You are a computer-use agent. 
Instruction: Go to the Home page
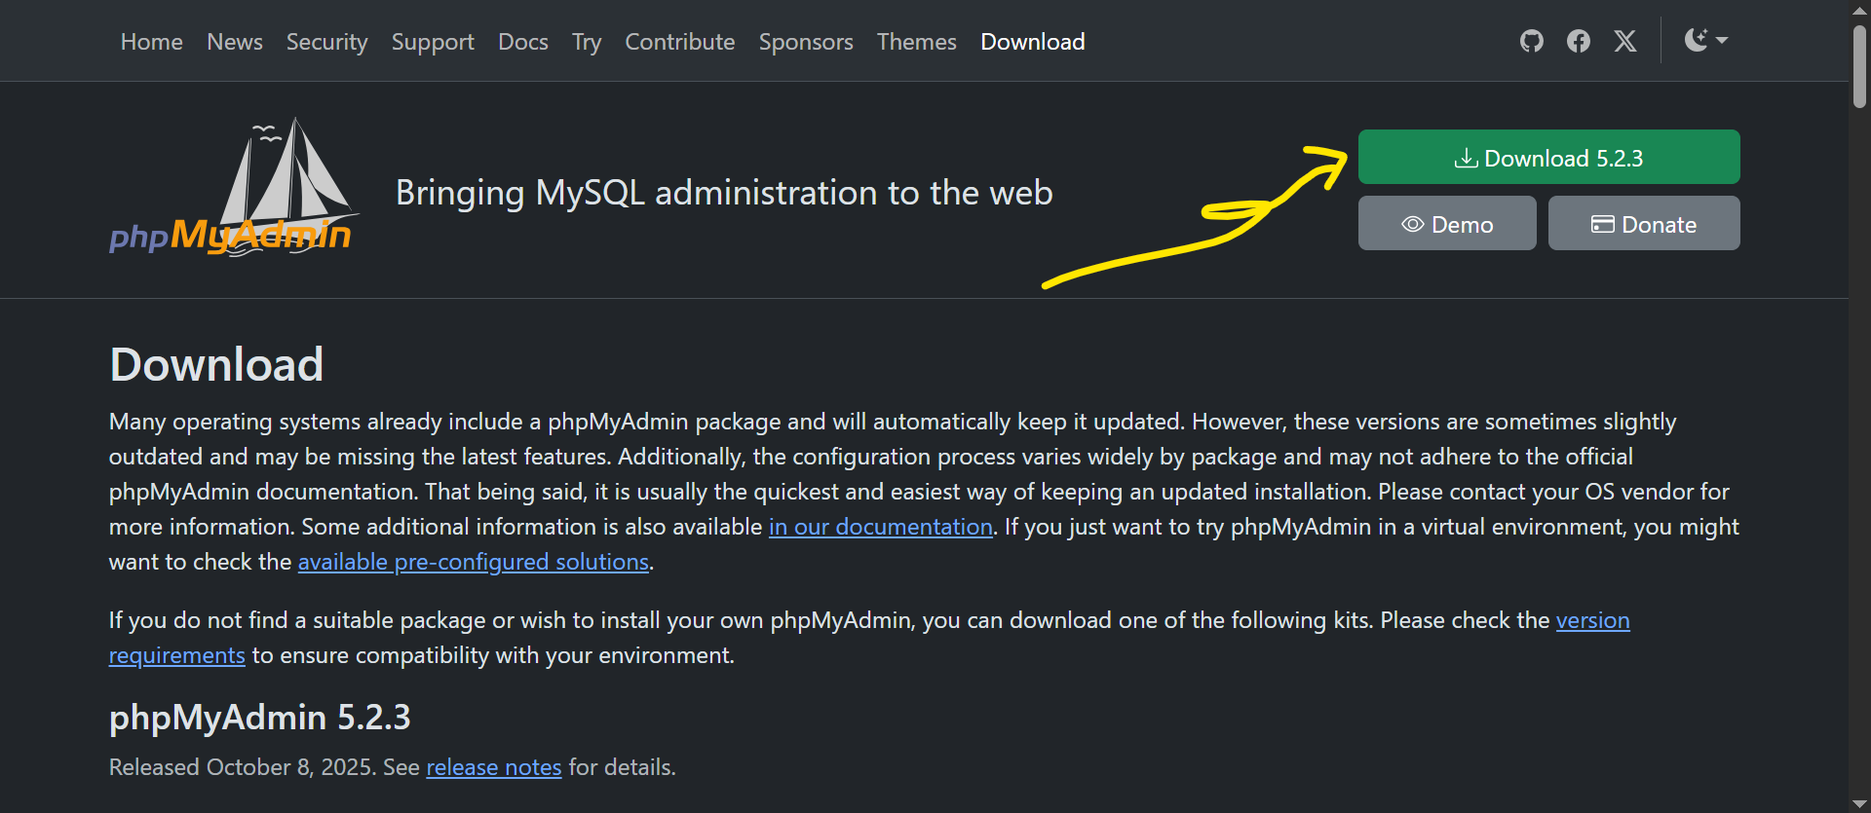(152, 42)
